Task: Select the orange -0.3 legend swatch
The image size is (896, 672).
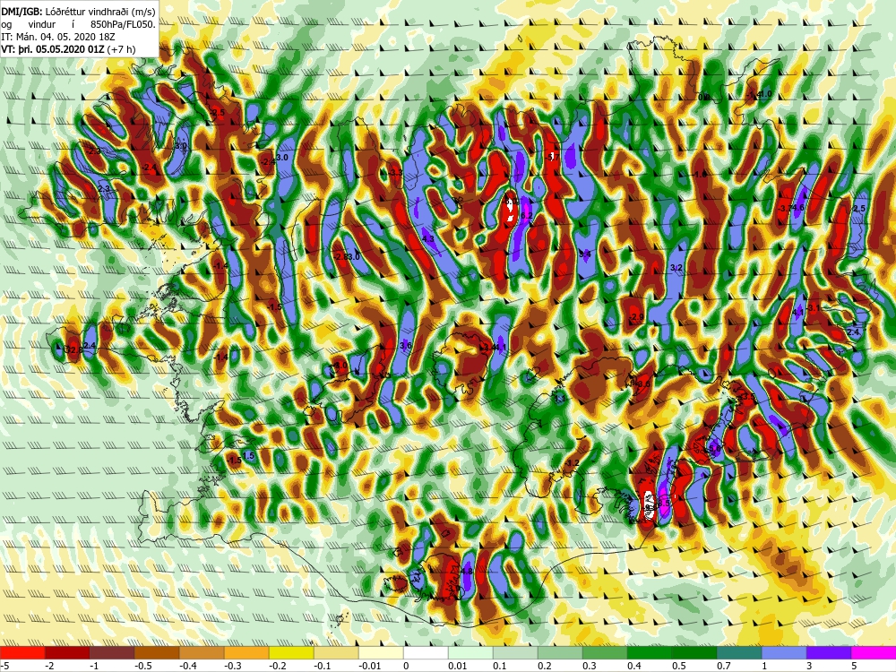Action: [246, 653]
